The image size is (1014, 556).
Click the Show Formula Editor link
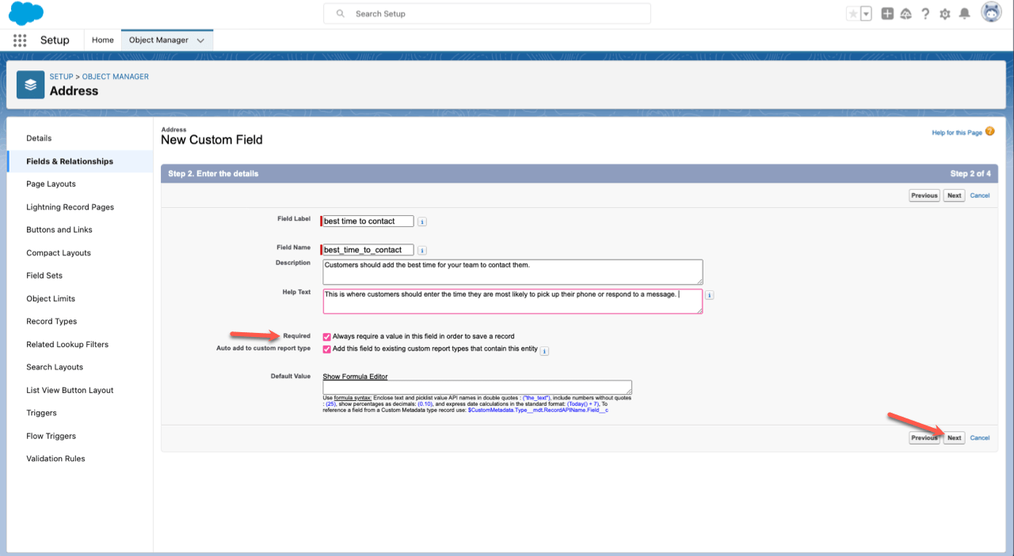(356, 376)
